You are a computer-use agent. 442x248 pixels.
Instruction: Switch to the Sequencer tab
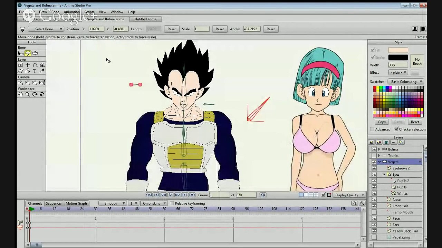[54, 204]
